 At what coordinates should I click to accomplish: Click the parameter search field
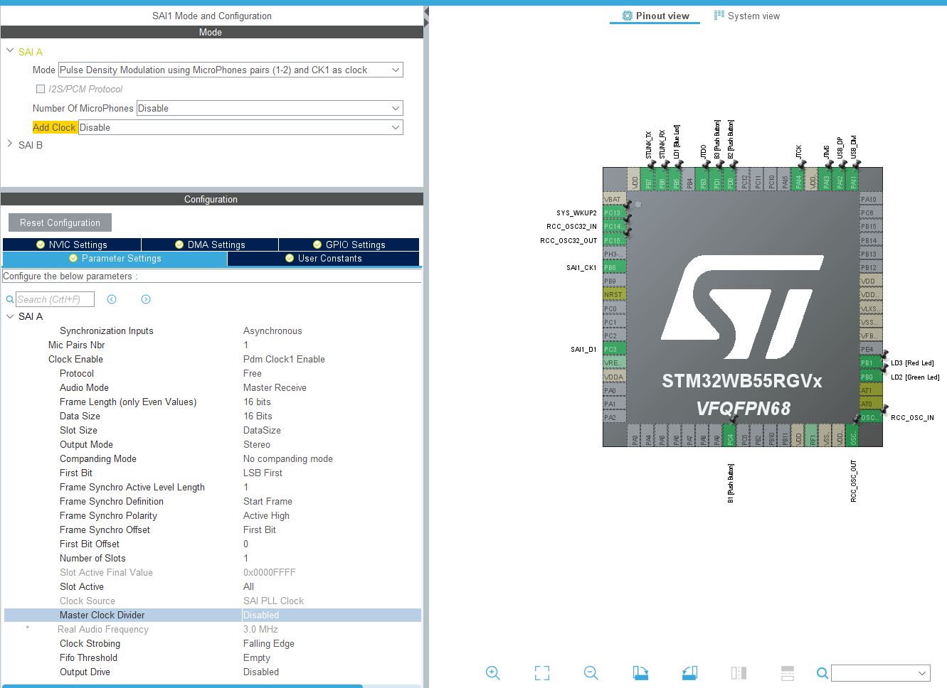[x=55, y=299]
